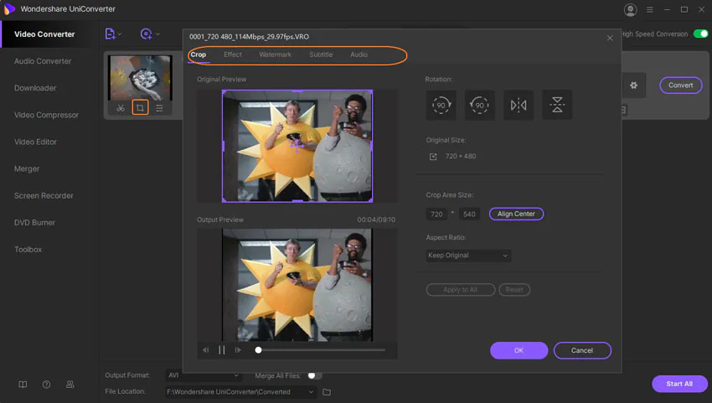Click the trim scissors icon under thumbnail
Screen dimensions: 712x403
point(121,108)
